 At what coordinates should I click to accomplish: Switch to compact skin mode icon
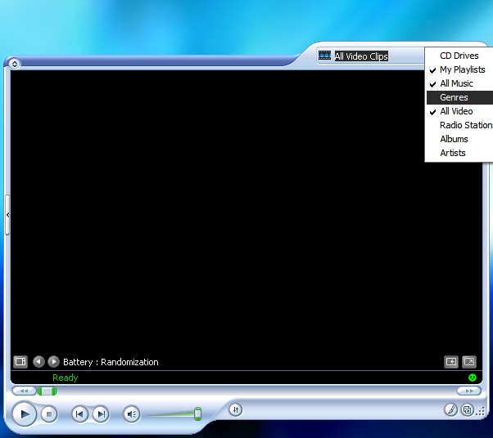[x=468, y=409]
